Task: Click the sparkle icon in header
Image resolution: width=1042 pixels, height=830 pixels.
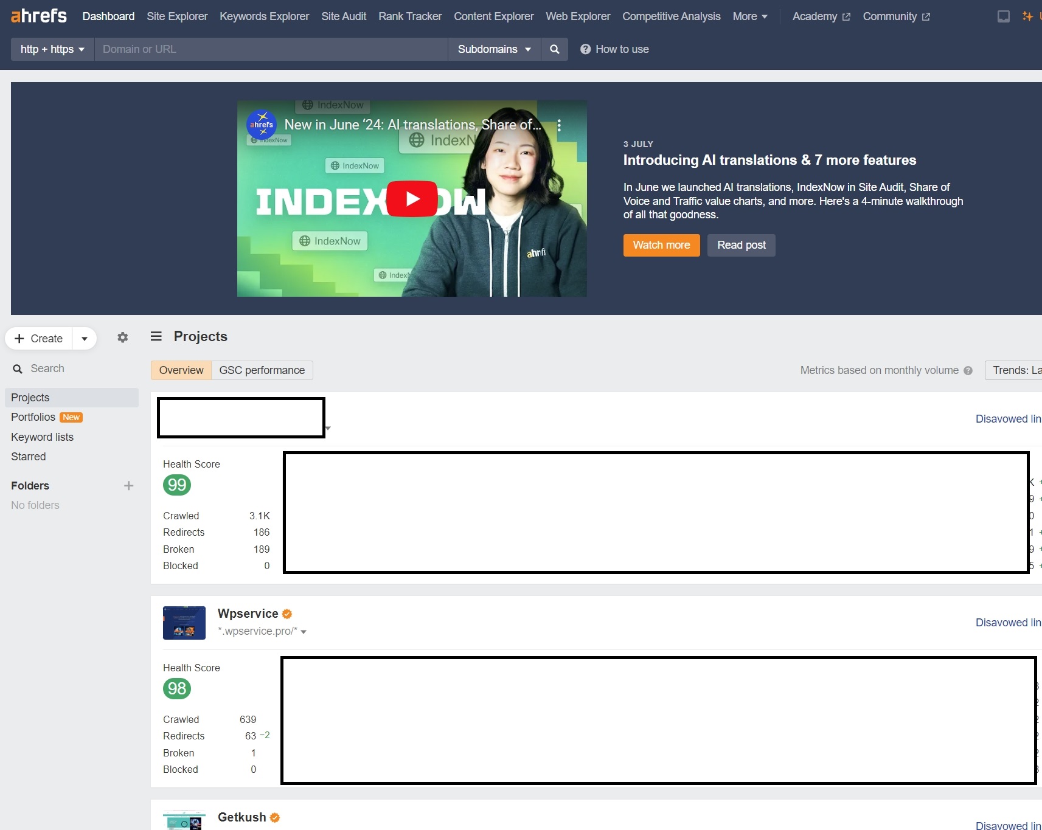Action: (1027, 16)
